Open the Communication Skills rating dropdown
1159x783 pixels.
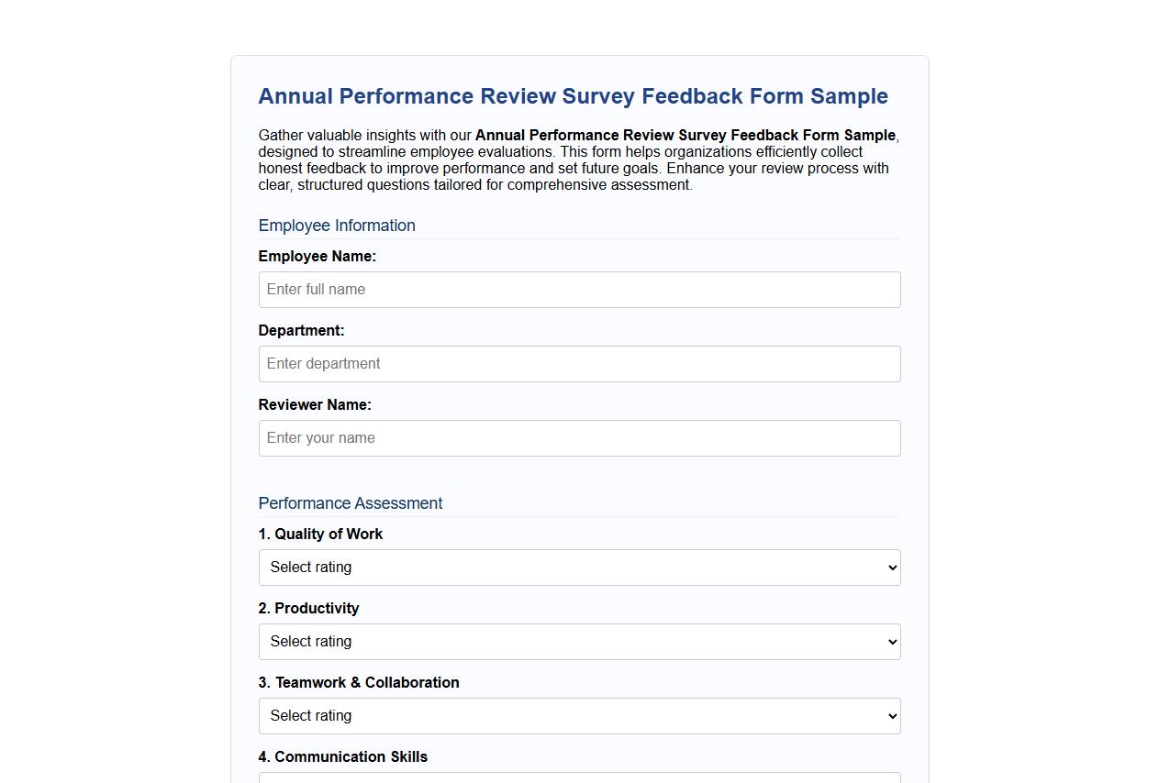click(x=579, y=780)
